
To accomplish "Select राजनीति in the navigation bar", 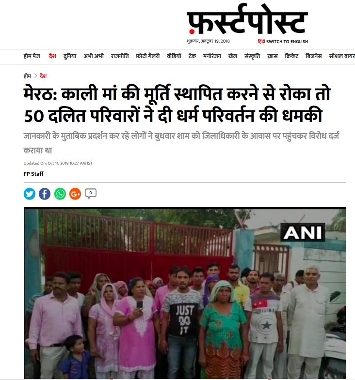I will pyautogui.click(x=120, y=56).
